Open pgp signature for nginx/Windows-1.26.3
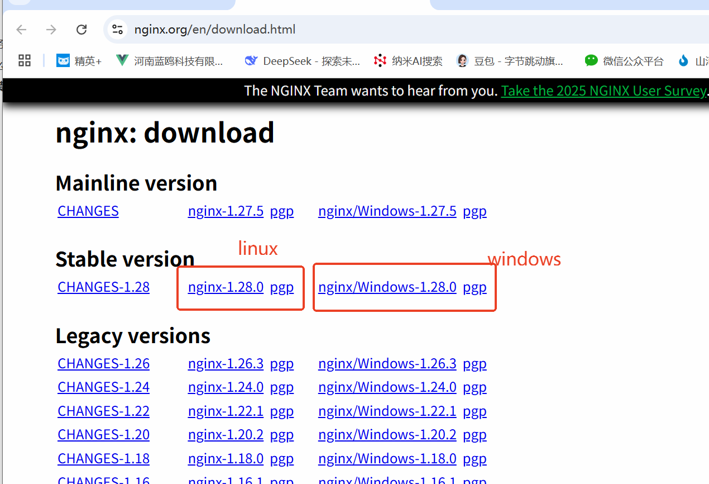 pyautogui.click(x=475, y=364)
